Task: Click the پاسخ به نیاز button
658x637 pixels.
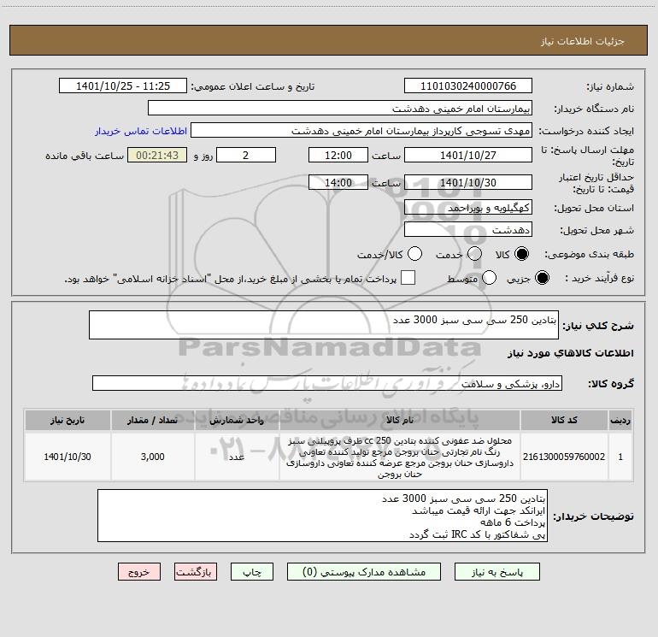Action: [x=496, y=572]
